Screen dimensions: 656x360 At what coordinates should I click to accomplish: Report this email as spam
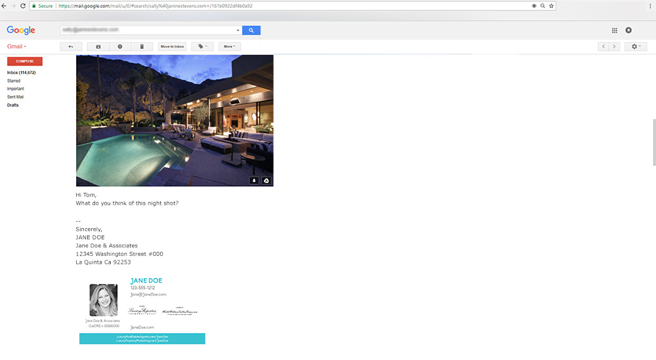click(120, 47)
